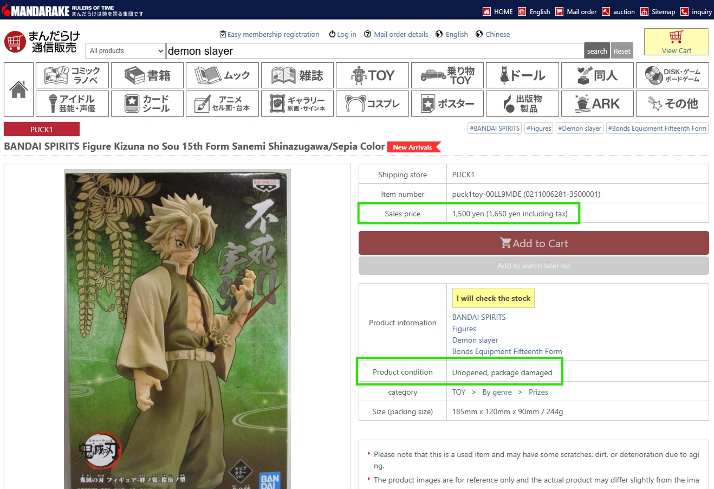Open the All products dropdown
Viewport: 714px width, 489px height.
(125, 50)
